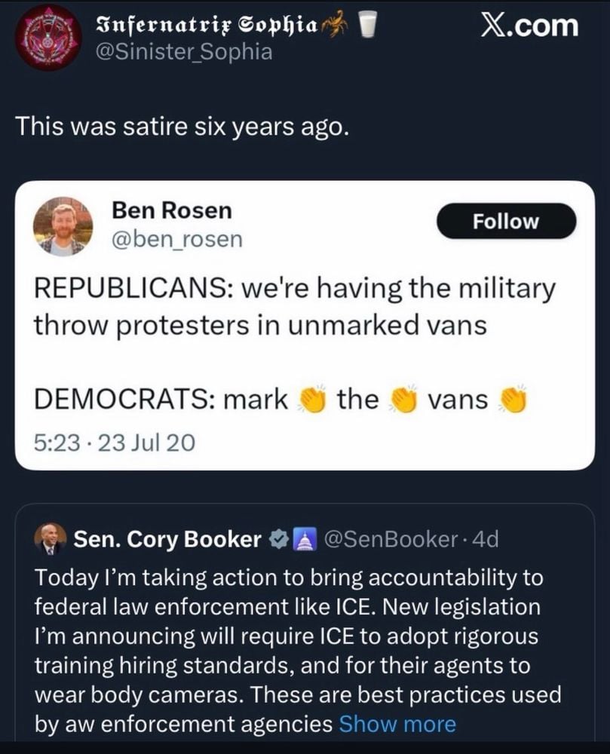This screenshot has width=610, height=754.
Task: Click Cory Booker's verified checkmark badge
Action: [x=278, y=540]
